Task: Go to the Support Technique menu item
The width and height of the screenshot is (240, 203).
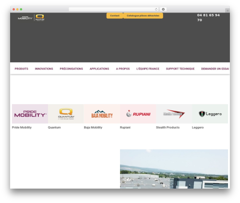Action: coord(180,69)
